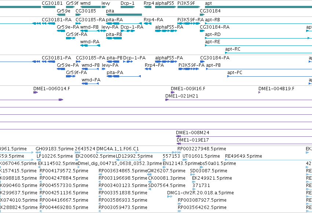Click protein wmd-PA
This screenshot has height=213, width=312.
91,80
